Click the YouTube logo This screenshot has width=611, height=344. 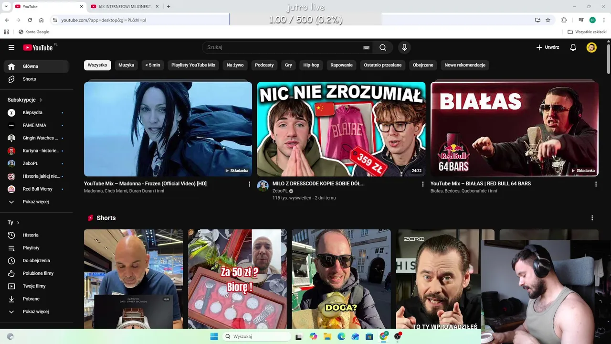pyautogui.click(x=38, y=47)
